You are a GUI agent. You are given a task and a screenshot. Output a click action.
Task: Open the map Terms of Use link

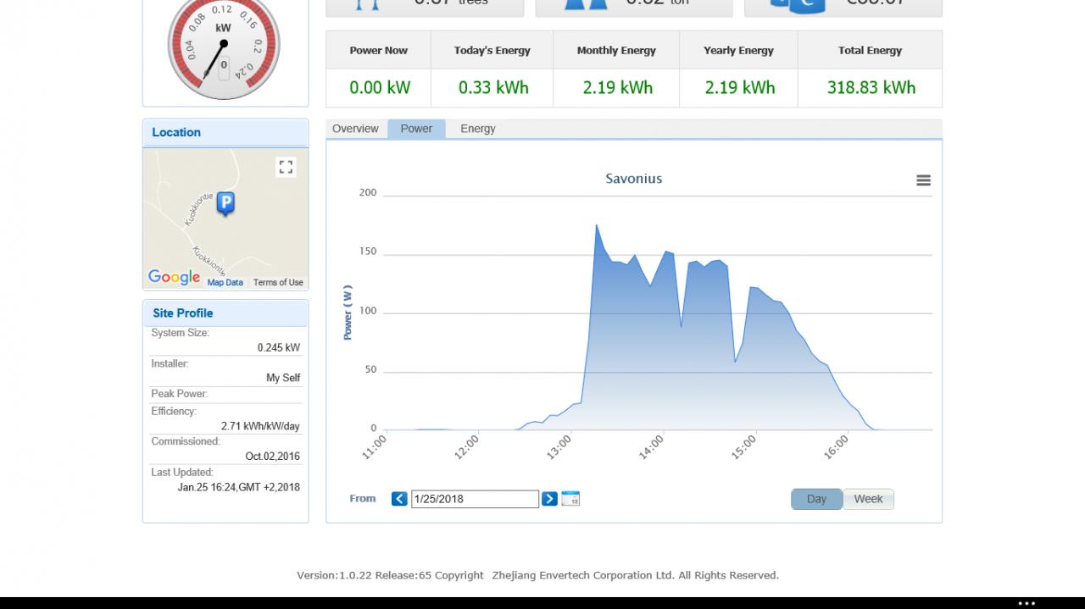tap(278, 283)
